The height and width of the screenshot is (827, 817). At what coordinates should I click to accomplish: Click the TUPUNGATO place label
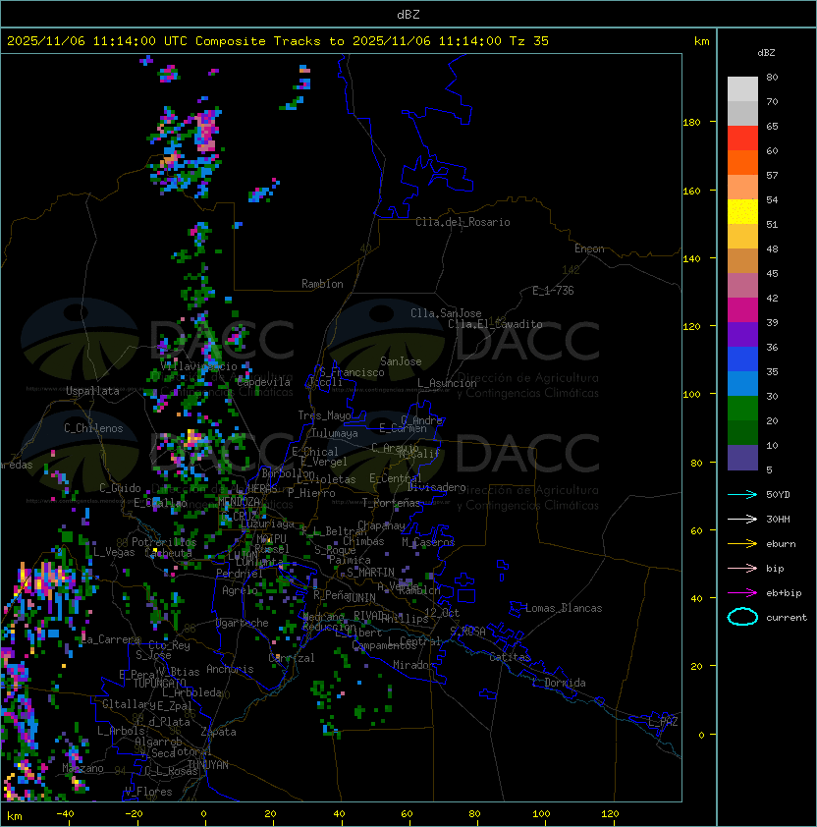159,684
